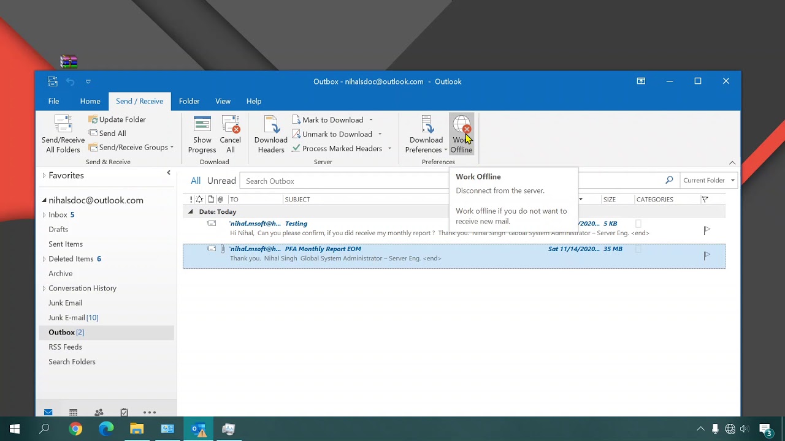Open the Junk Email folder
Viewport: 785px width, 441px height.
pos(66,303)
